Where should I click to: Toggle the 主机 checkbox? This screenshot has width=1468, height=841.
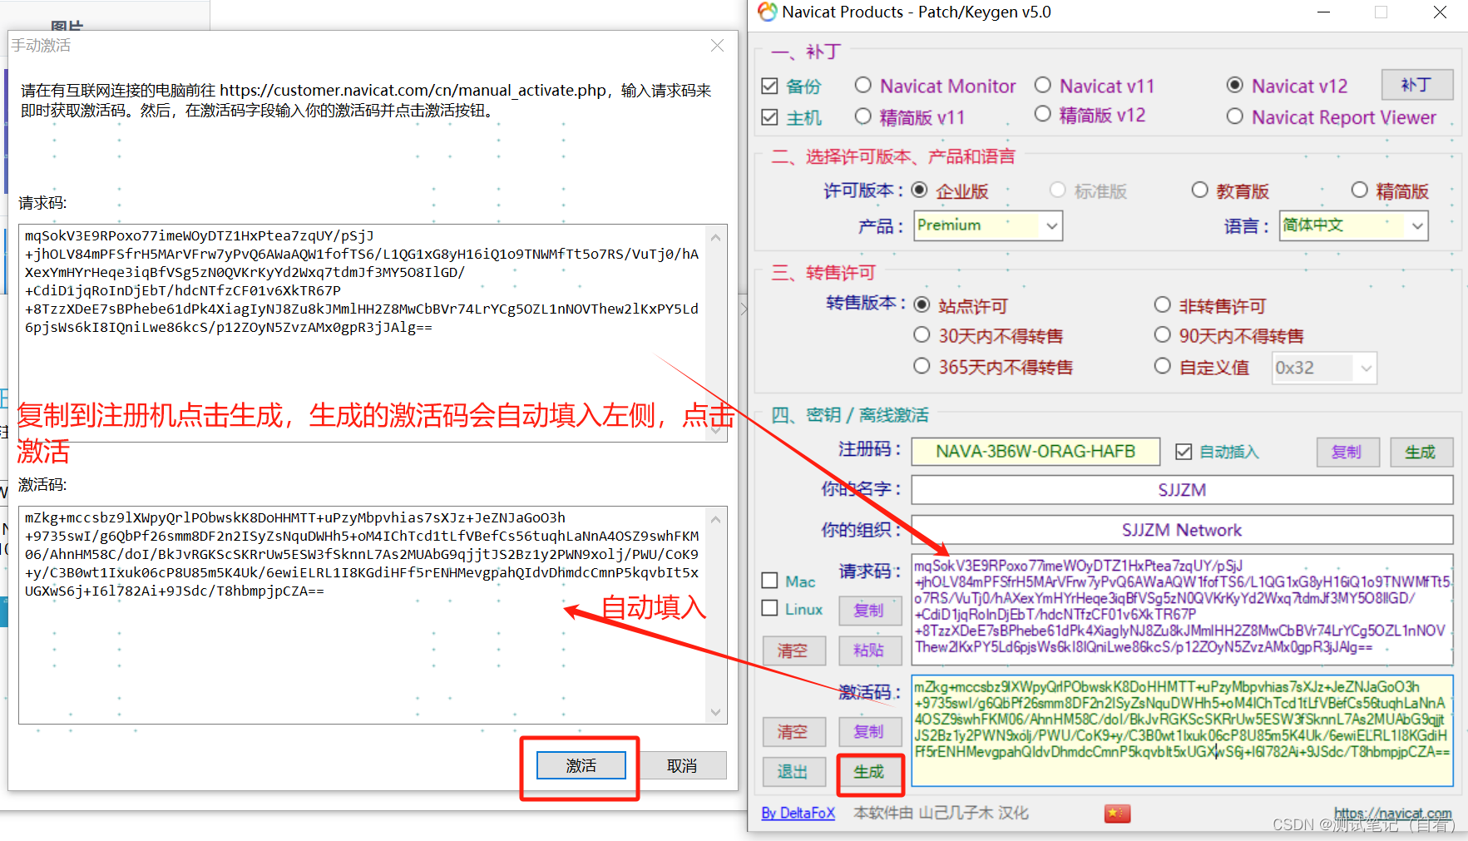[x=769, y=117]
